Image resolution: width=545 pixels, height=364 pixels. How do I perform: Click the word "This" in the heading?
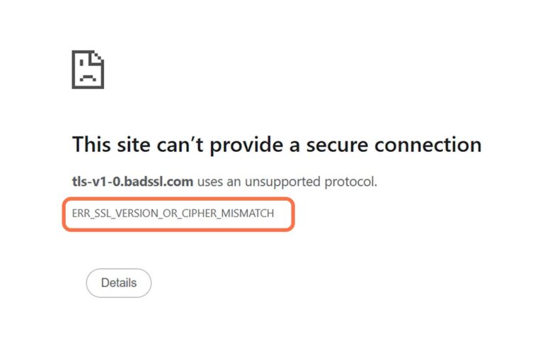tap(91, 144)
